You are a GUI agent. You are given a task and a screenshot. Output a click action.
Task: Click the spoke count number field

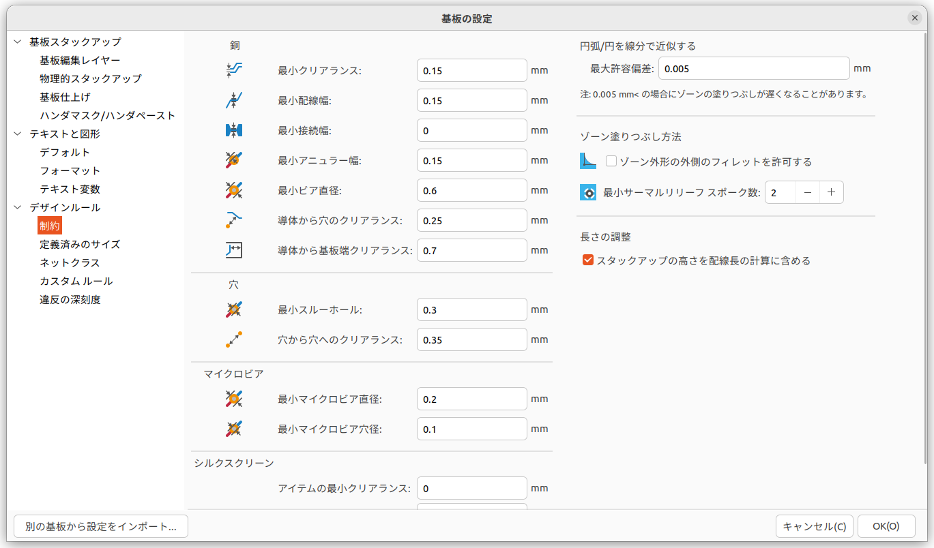click(780, 192)
